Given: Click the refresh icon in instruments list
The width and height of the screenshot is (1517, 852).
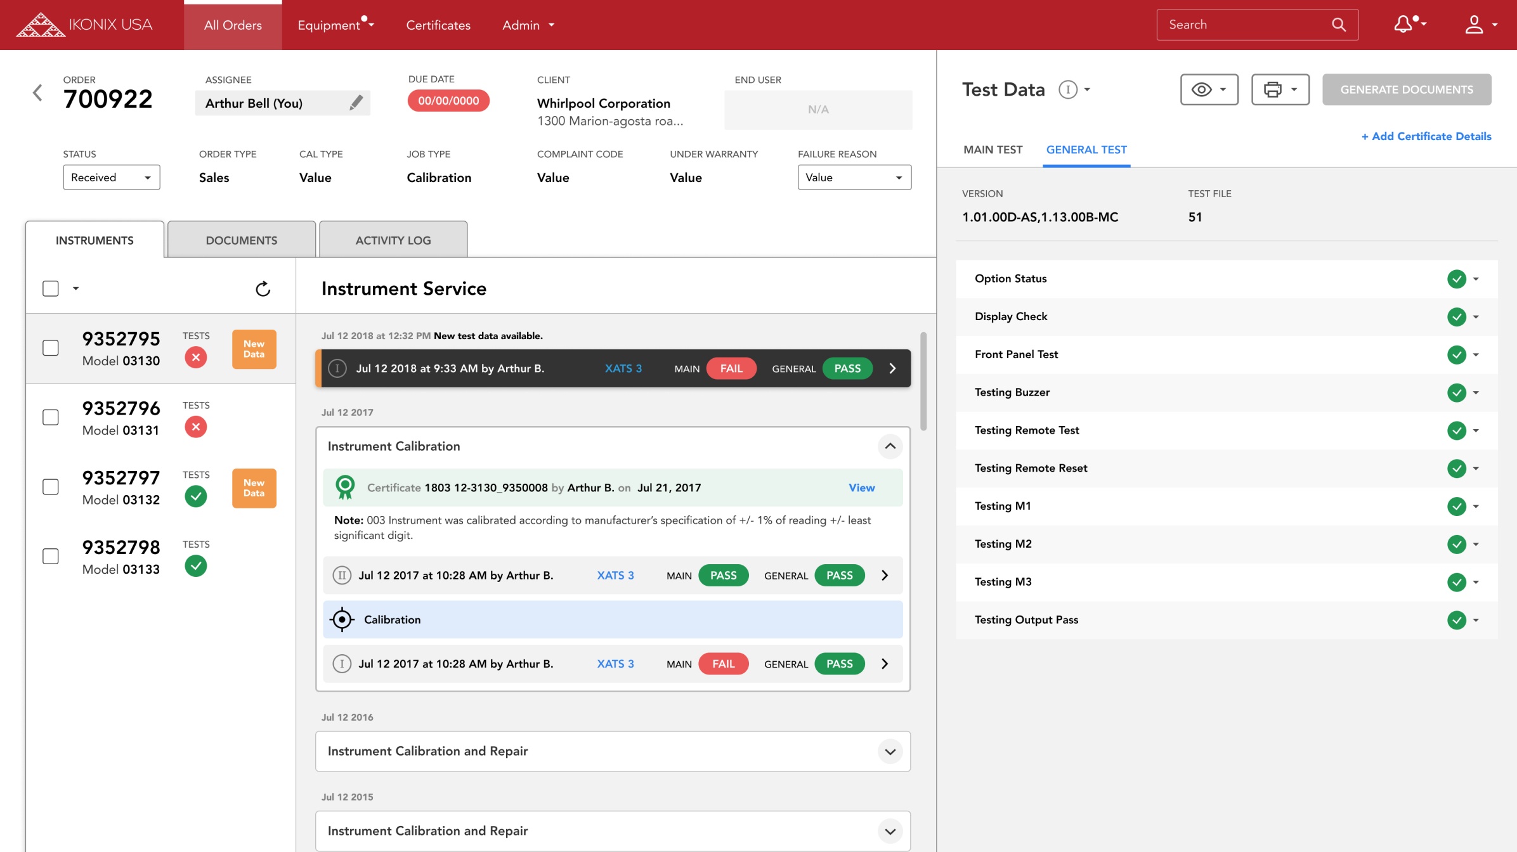Looking at the screenshot, I should (x=263, y=289).
